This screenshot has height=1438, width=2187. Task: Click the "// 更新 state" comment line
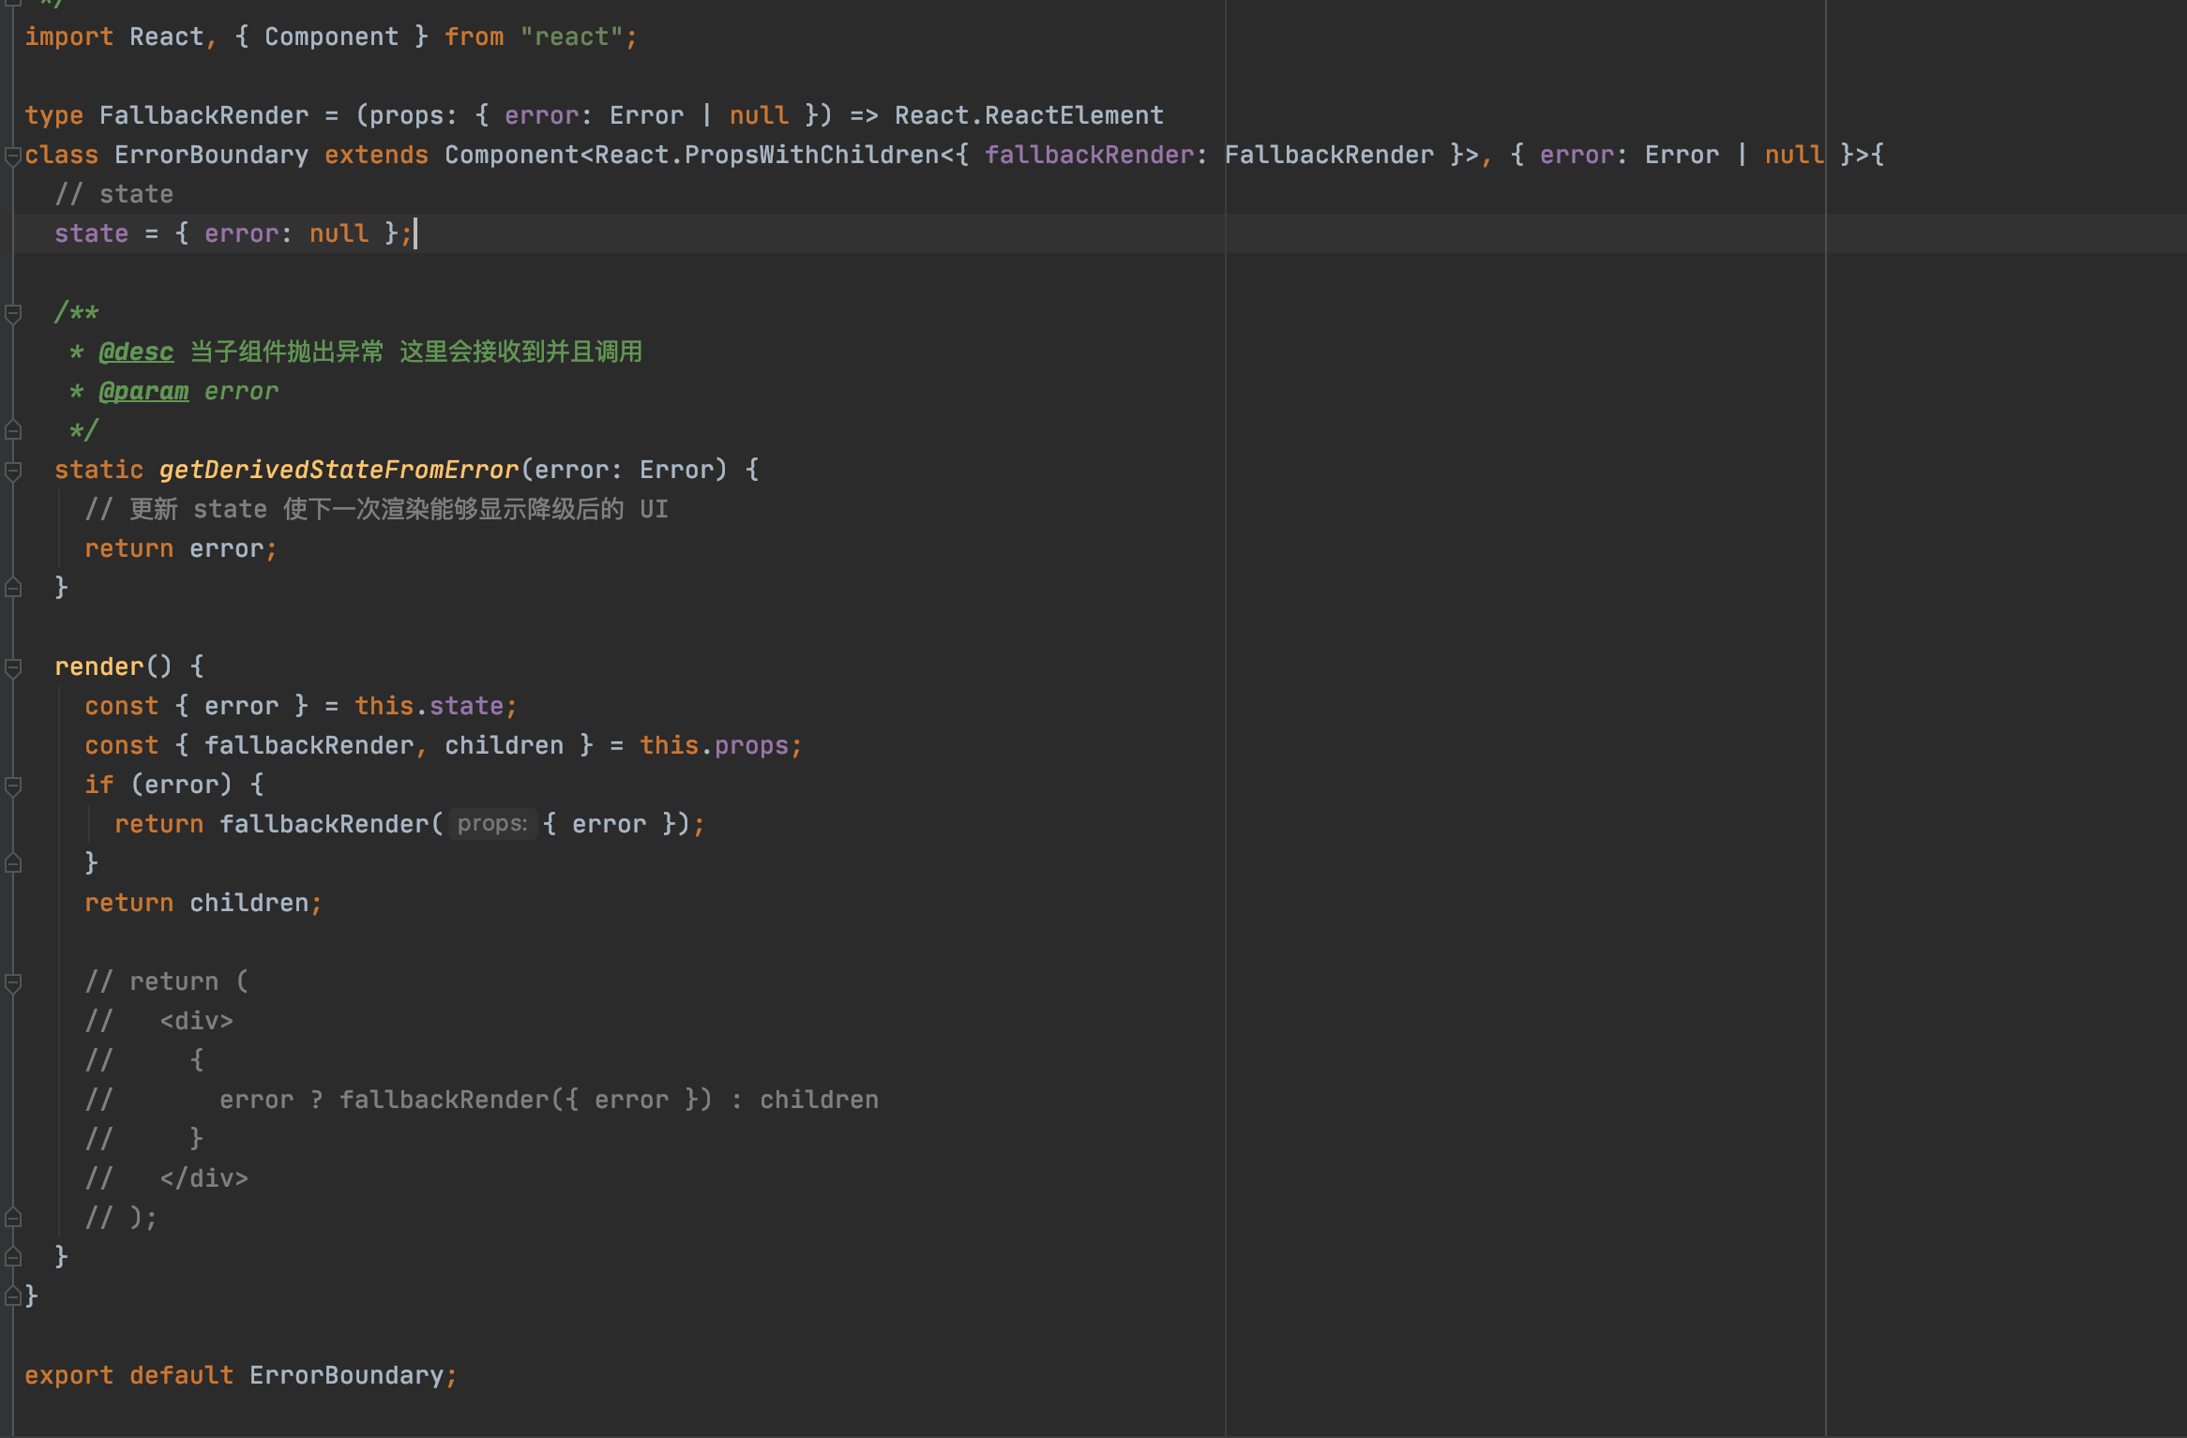pyautogui.click(x=376, y=509)
